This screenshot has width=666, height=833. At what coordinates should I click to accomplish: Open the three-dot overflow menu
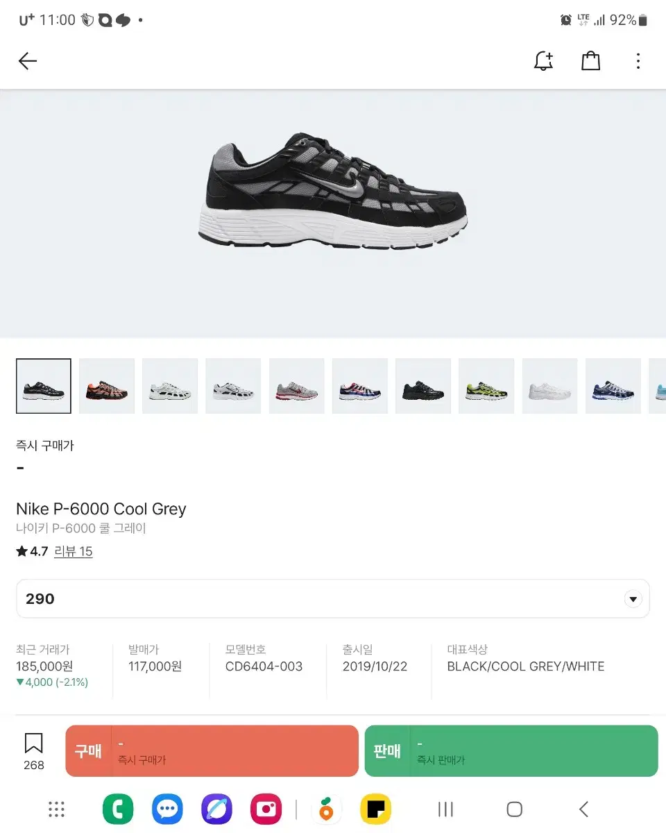[x=638, y=61]
